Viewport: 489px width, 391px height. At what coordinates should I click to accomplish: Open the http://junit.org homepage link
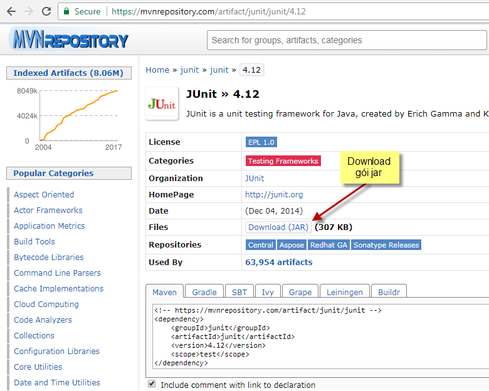point(274,195)
